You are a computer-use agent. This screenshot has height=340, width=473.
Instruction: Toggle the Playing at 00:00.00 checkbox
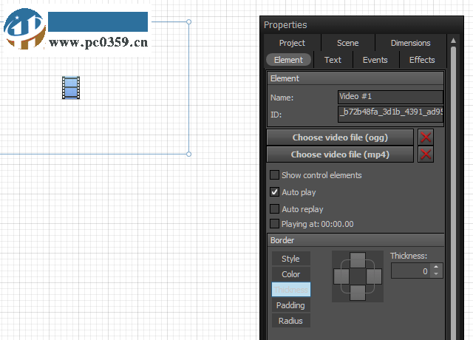coord(274,224)
